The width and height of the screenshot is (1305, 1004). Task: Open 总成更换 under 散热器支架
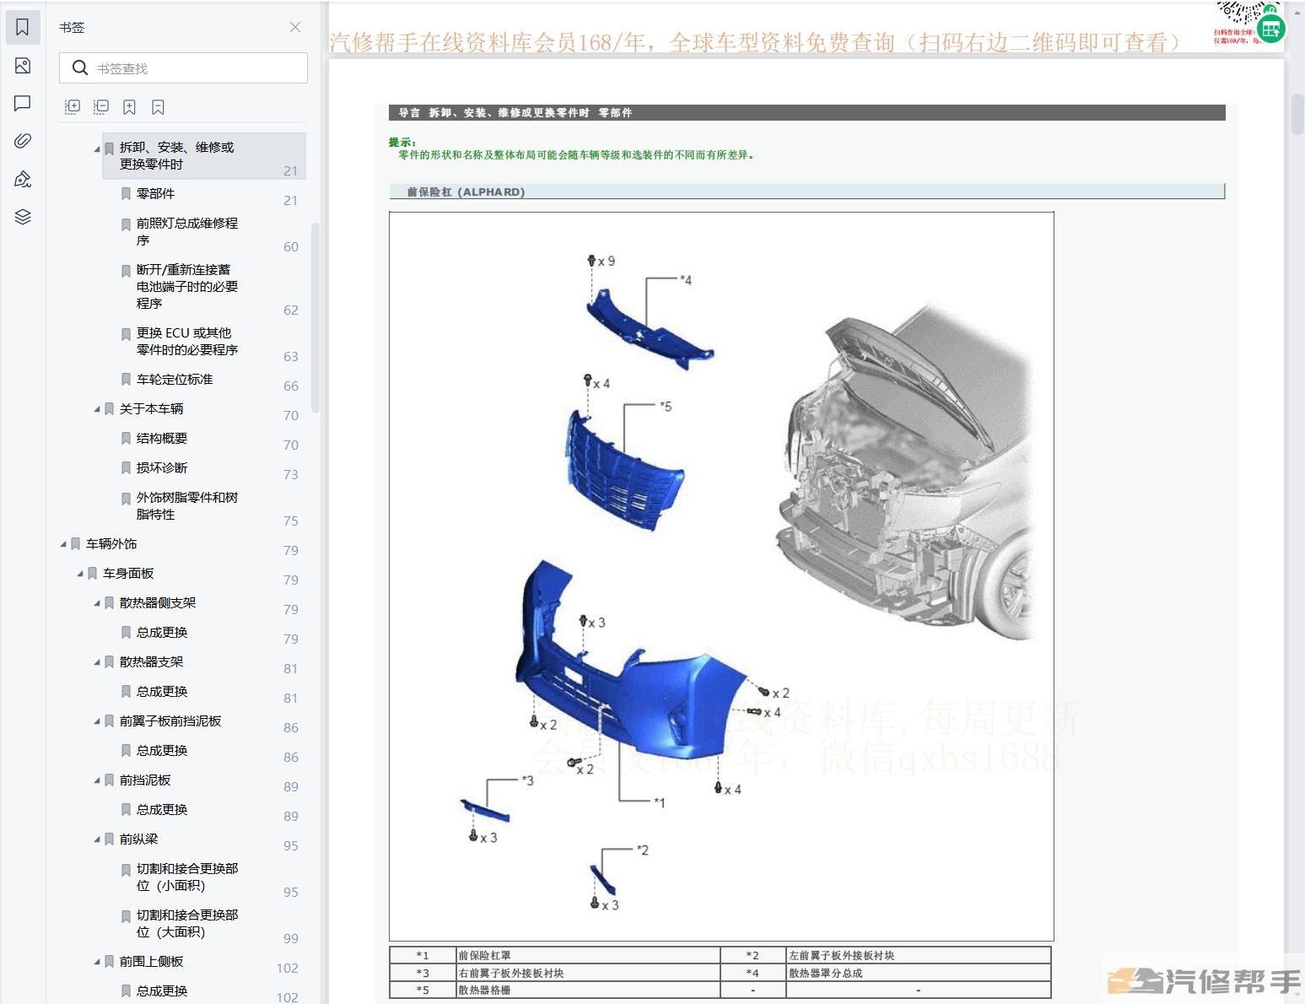(162, 692)
